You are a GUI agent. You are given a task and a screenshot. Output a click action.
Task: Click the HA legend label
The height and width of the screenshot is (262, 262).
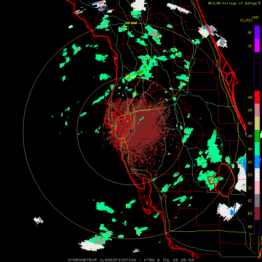coord(250,97)
